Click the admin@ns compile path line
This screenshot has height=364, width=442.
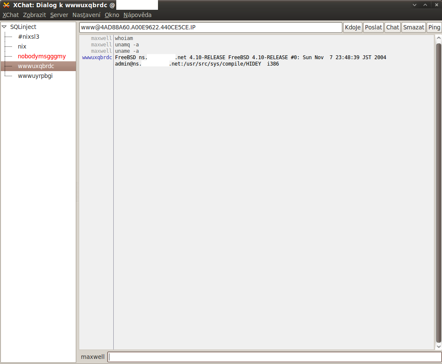coord(197,64)
